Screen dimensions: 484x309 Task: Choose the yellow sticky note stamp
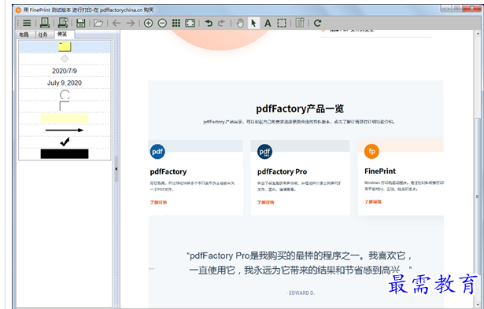pos(65,46)
